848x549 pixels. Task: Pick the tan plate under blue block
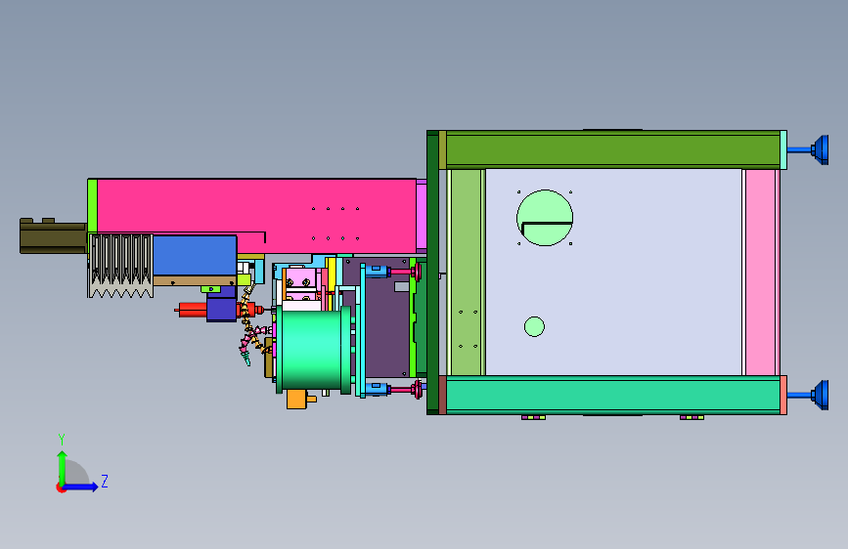tap(195, 281)
